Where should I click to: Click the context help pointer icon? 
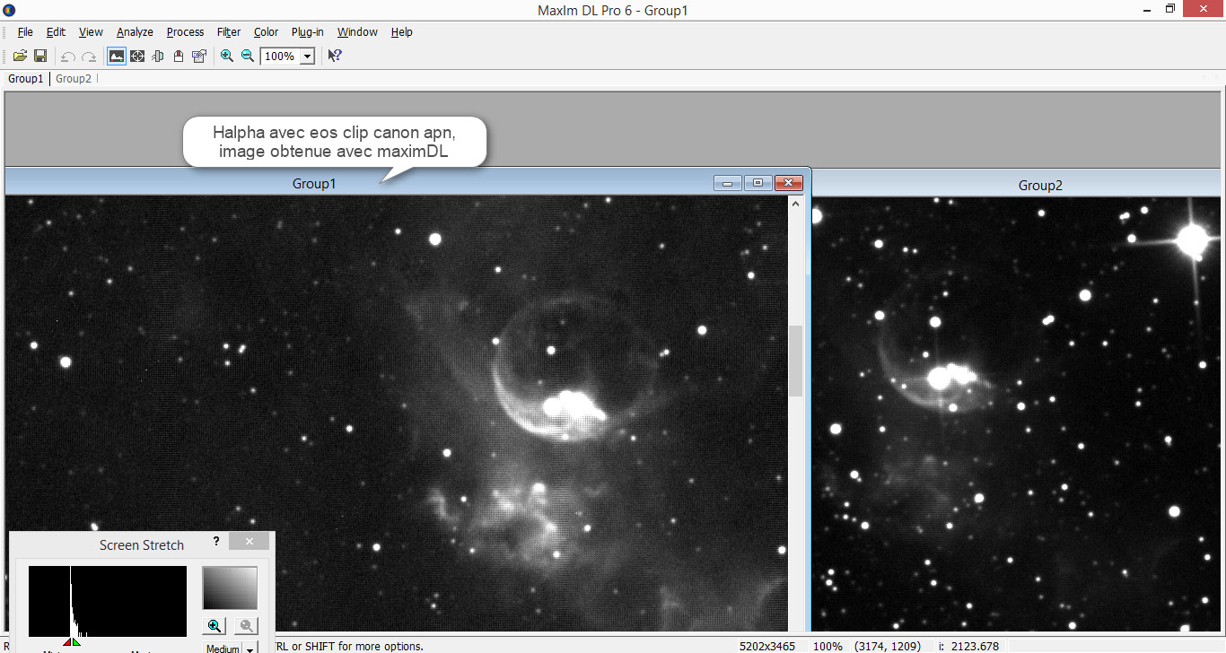pyautogui.click(x=334, y=56)
